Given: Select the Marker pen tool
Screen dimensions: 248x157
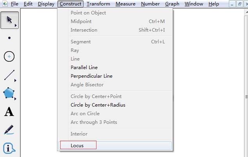Looking at the screenshot, I should tap(9, 130).
